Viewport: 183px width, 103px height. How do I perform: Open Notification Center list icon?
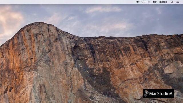[177, 2]
